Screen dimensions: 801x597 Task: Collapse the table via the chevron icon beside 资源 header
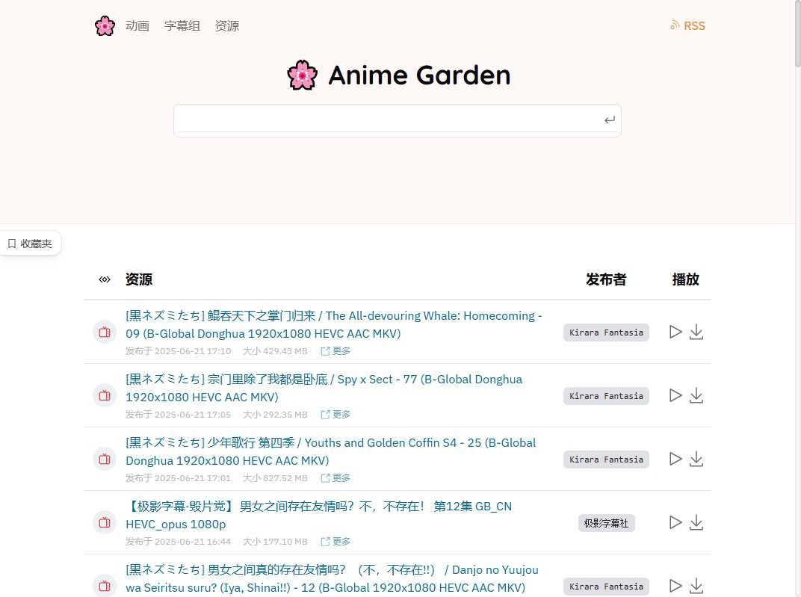point(104,279)
